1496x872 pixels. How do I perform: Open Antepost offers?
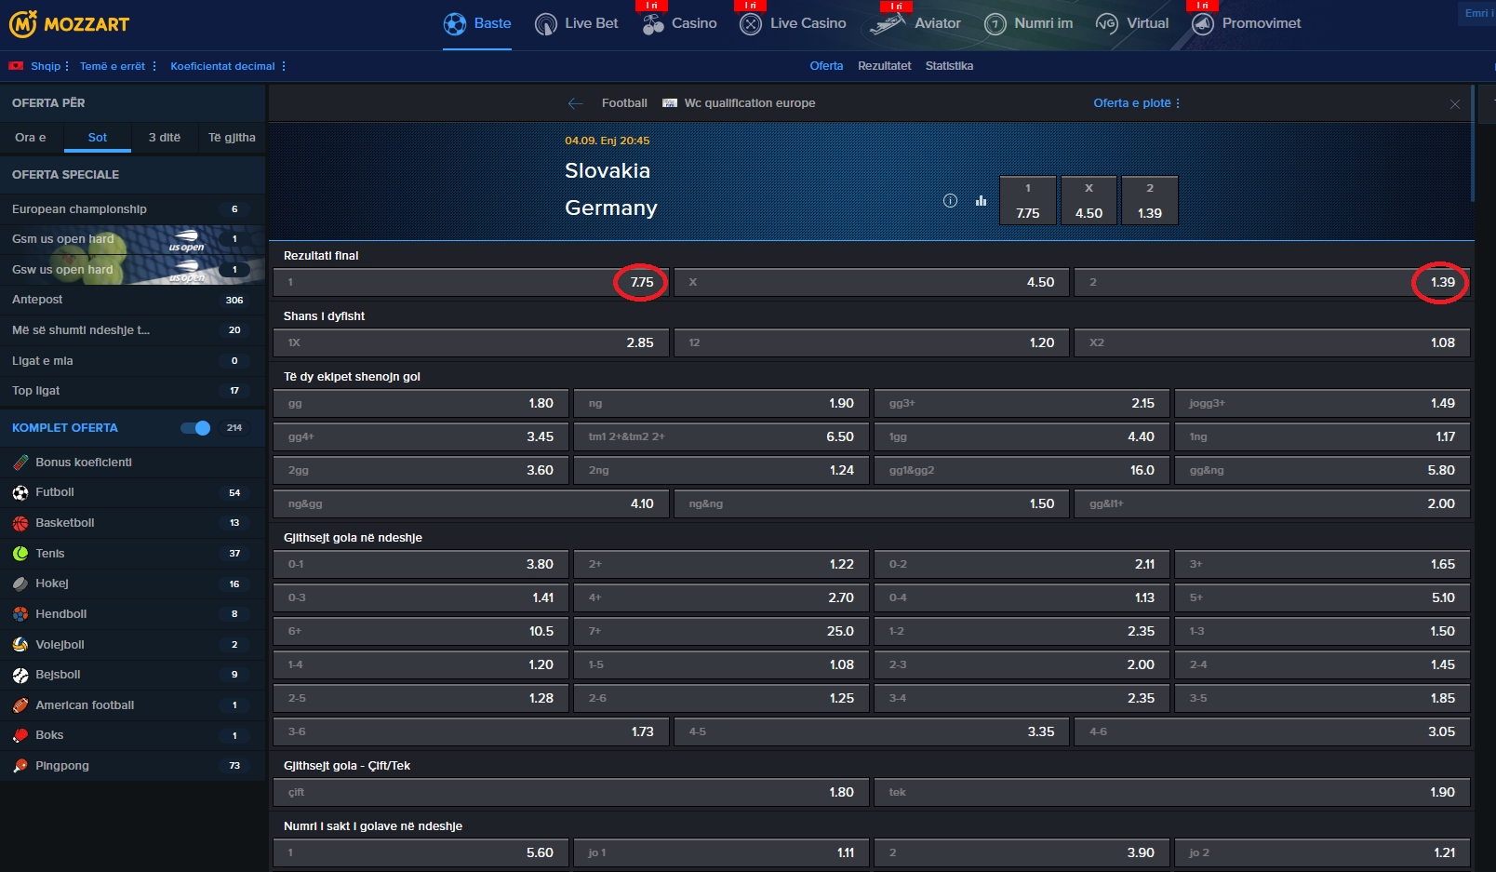[x=132, y=300]
